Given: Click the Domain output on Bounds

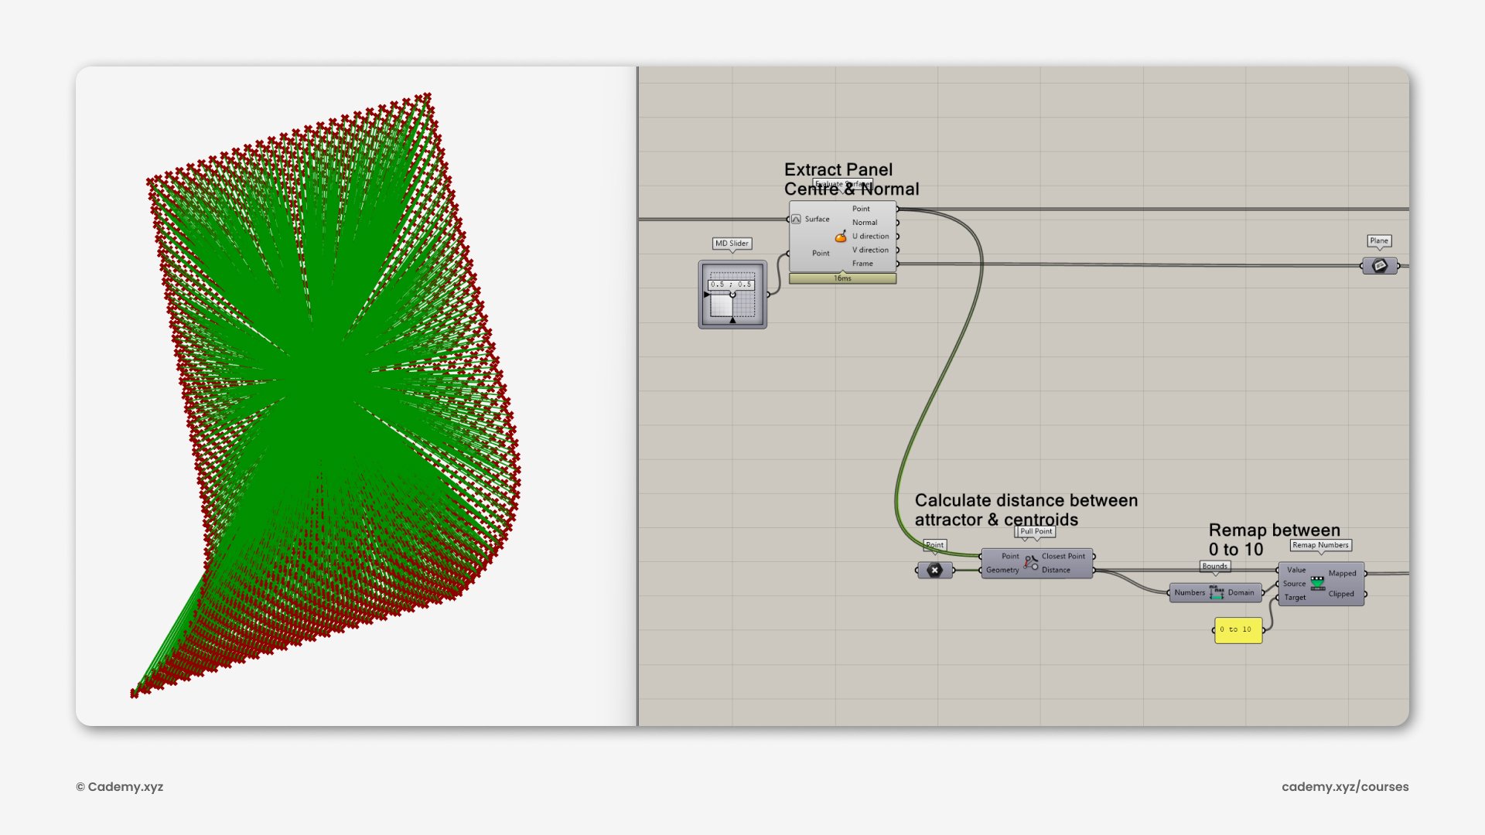Looking at the screenshot, I should tap(1241, 593).
